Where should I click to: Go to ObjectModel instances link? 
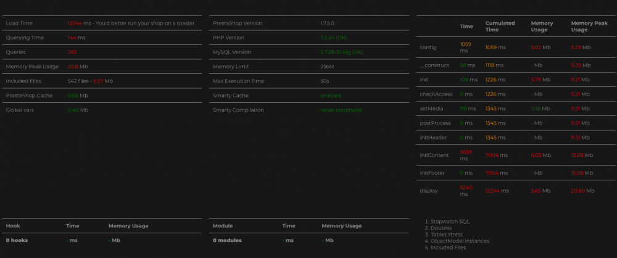pos(460,241)
